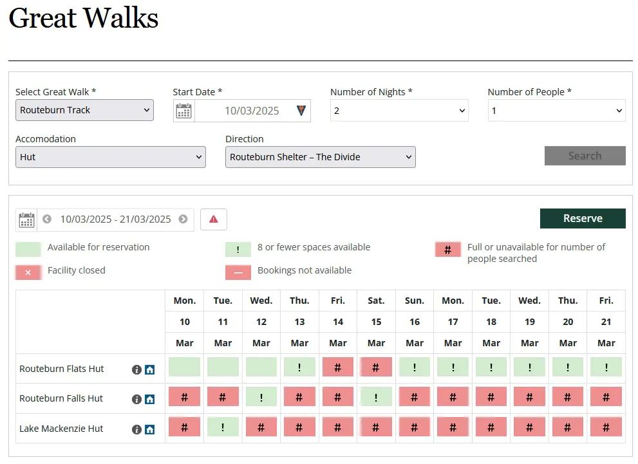638x464 pixels.
Task: Click full Routeburn Falls Hut cell Mon 17 Mar
Action: click(453, 397)
